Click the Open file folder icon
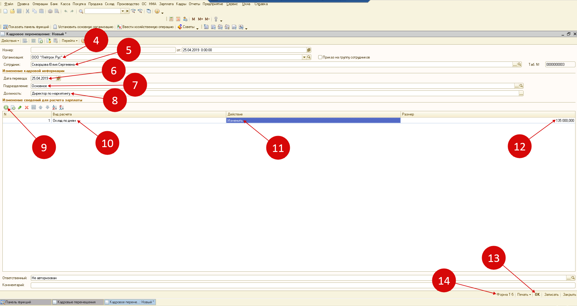The width and height of the screenshot is (577, 306). [12, 11]
